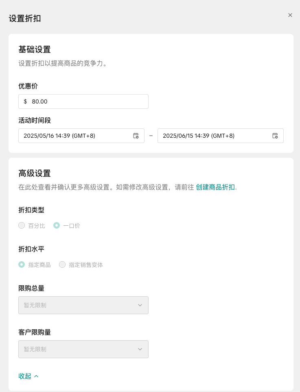Screen dimensions: 300x392
Task: Expand the 客户限购量 dropdown
Action: tap(83, 349)
